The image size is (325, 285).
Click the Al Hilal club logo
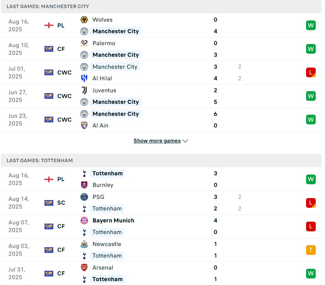(84, 78)
